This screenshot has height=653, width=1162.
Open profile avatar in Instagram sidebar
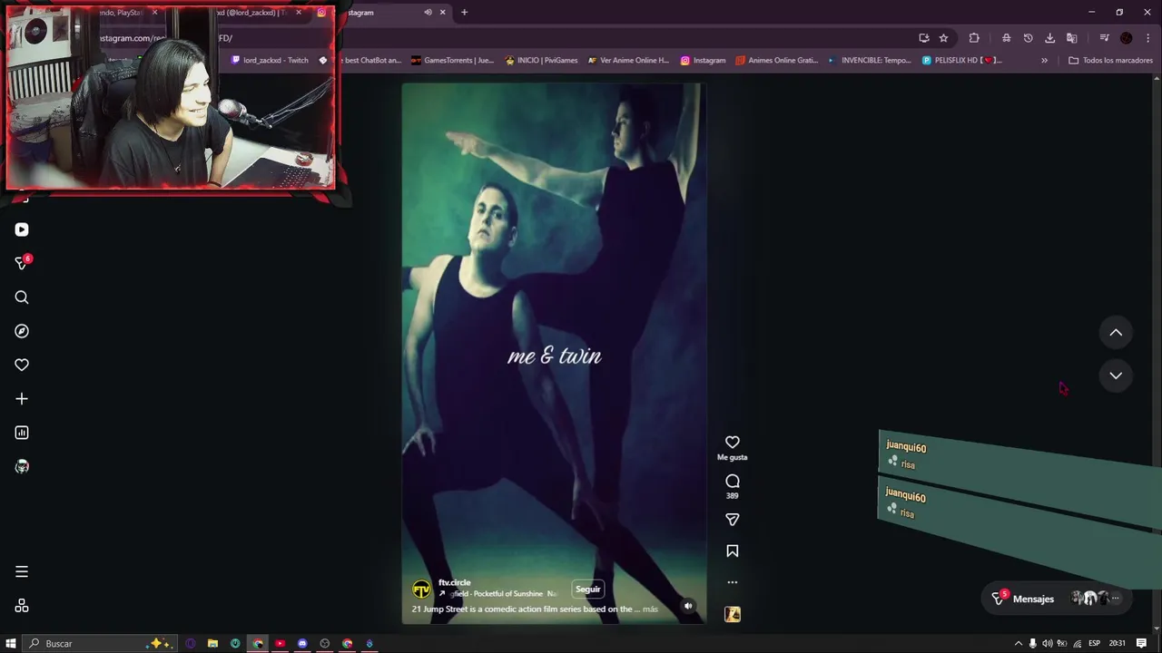22,466
